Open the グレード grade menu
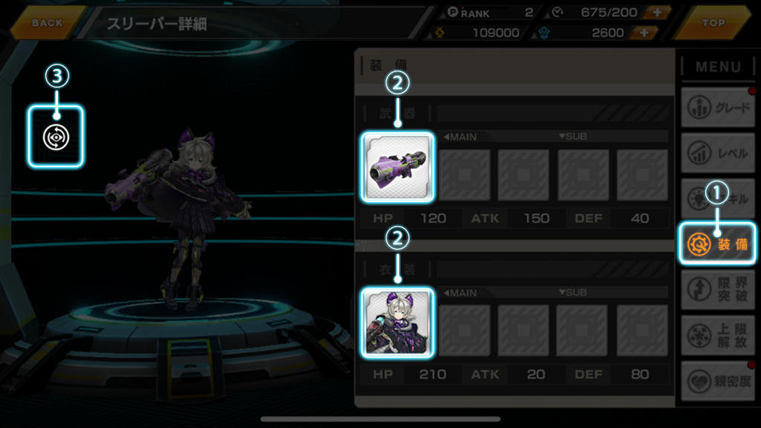761x428 pixels. click(717, 107)
